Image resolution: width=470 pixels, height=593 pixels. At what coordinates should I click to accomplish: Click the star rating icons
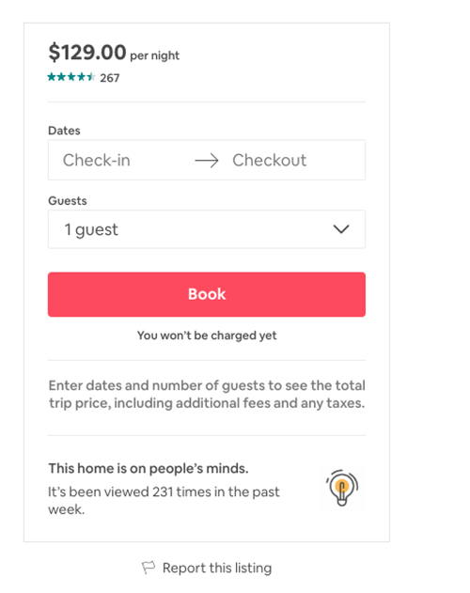coord(71,77)
